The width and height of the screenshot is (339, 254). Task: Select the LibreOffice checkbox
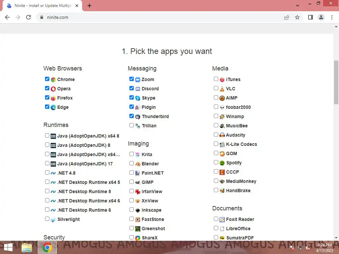click(216, 228)
